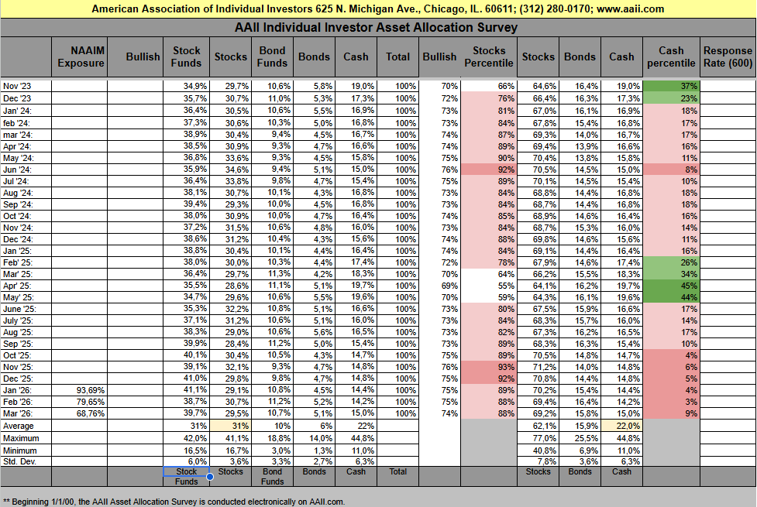The width and height of the screenshot is (757, 507).
Task: Select the bottom Stock Funds footer cell
Action: pyautogui.click(x=186, y=476)
